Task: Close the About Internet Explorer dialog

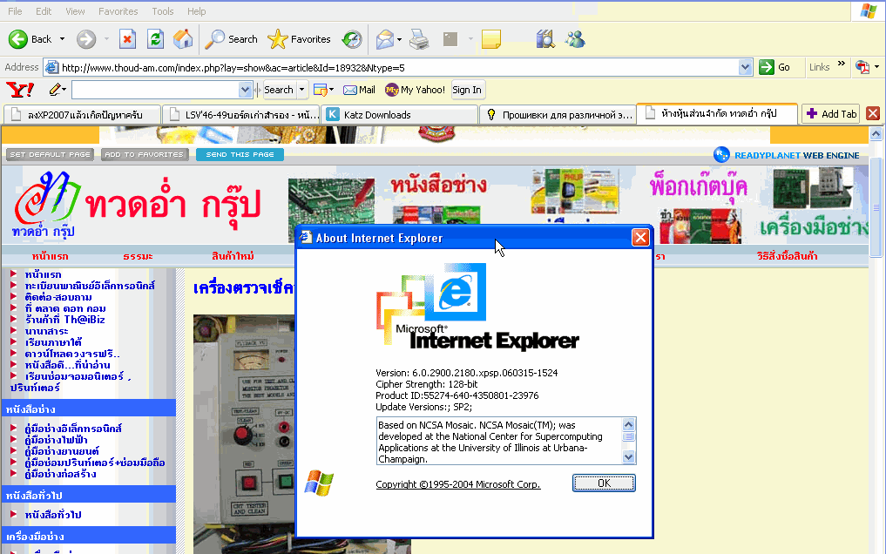Action: coord(640,238)
